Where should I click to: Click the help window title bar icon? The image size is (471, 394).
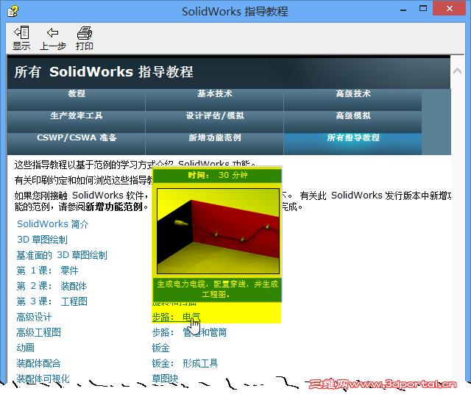(13, 12)
